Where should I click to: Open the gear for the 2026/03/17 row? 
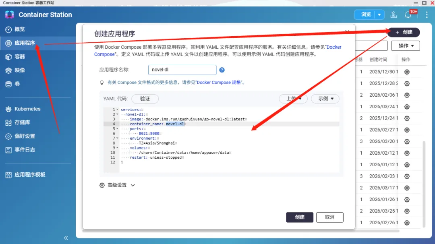tap(407, 188)
